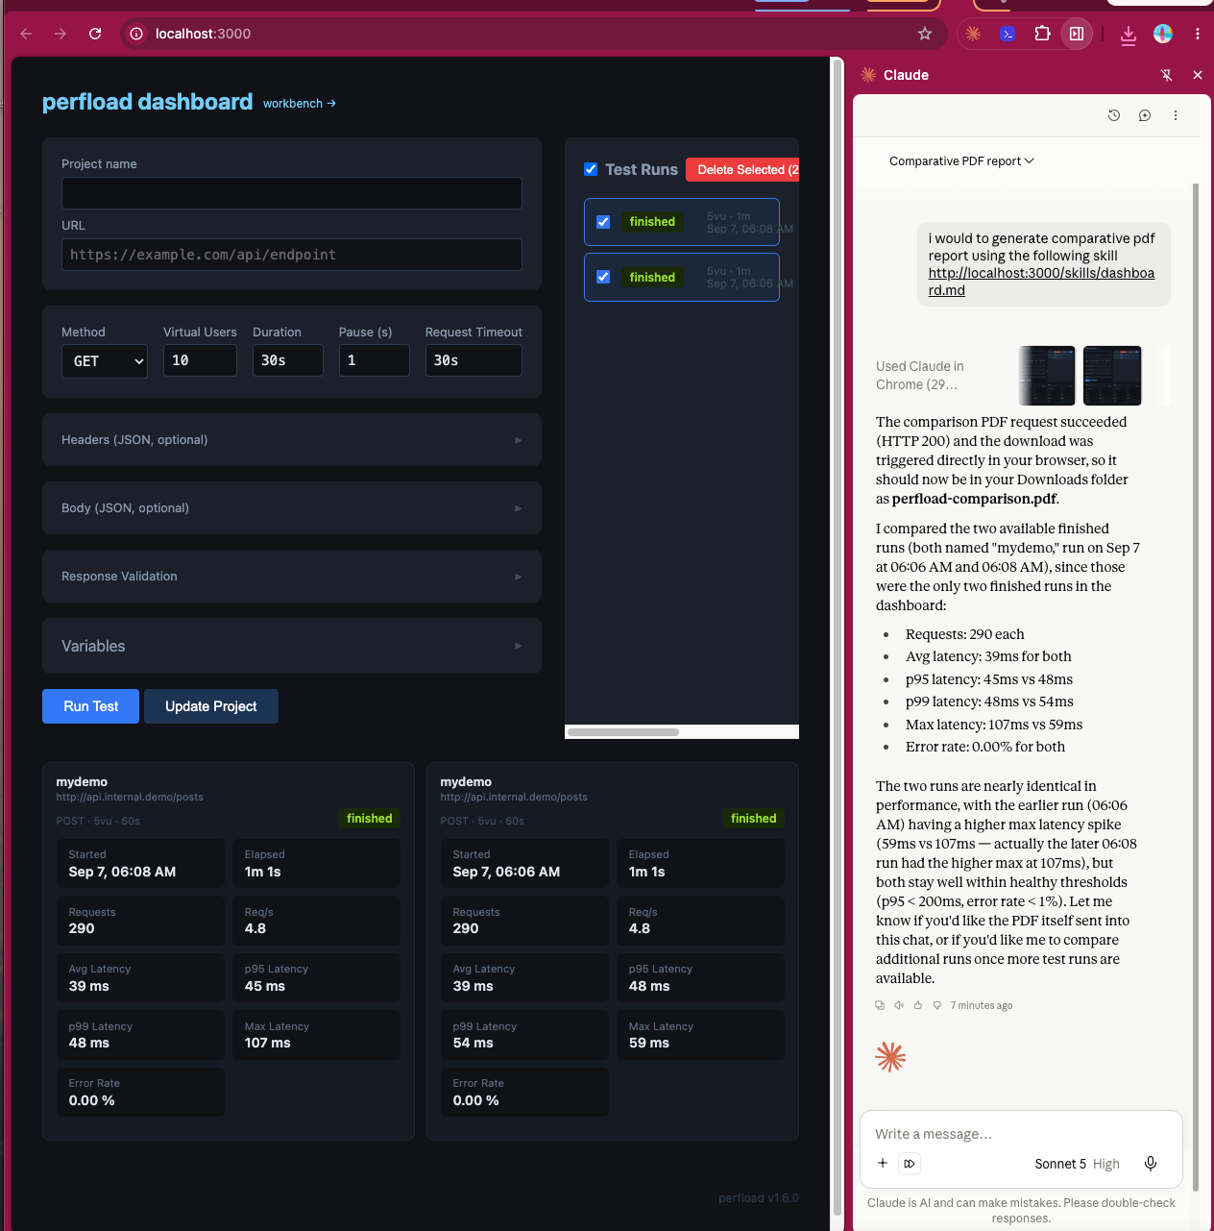1214x1231 pixels.
Task: Click the Virtual Users field
Action: [200, 360]
